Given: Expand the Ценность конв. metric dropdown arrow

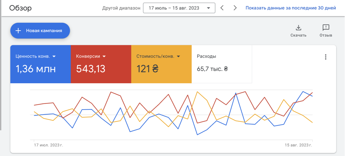Looking at the screenshot, I should 54,57.
